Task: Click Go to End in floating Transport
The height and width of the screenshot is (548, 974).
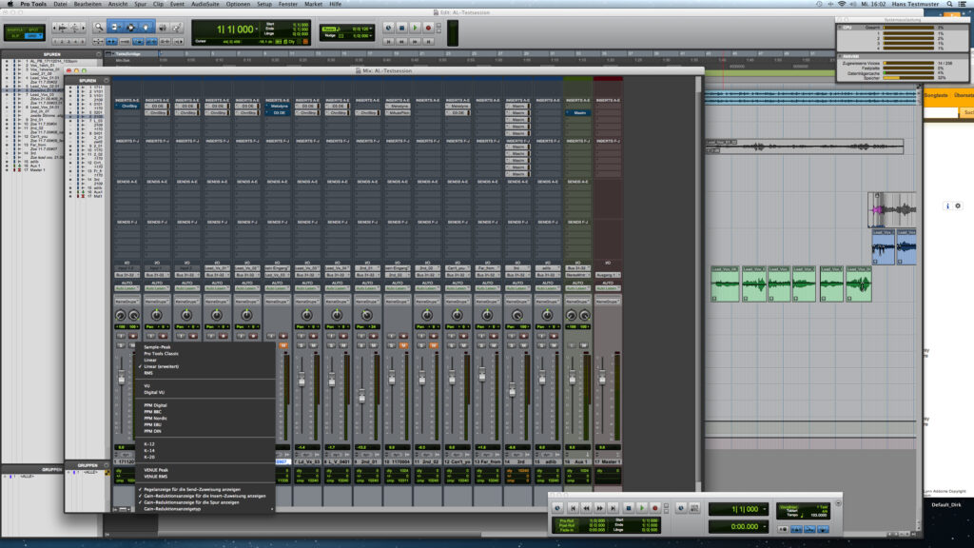Action: pos(614,508)
